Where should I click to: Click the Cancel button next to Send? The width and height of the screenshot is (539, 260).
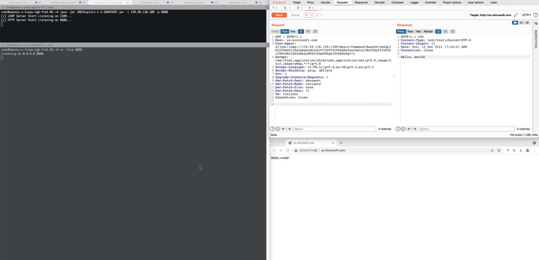click(x=295, y=14)
